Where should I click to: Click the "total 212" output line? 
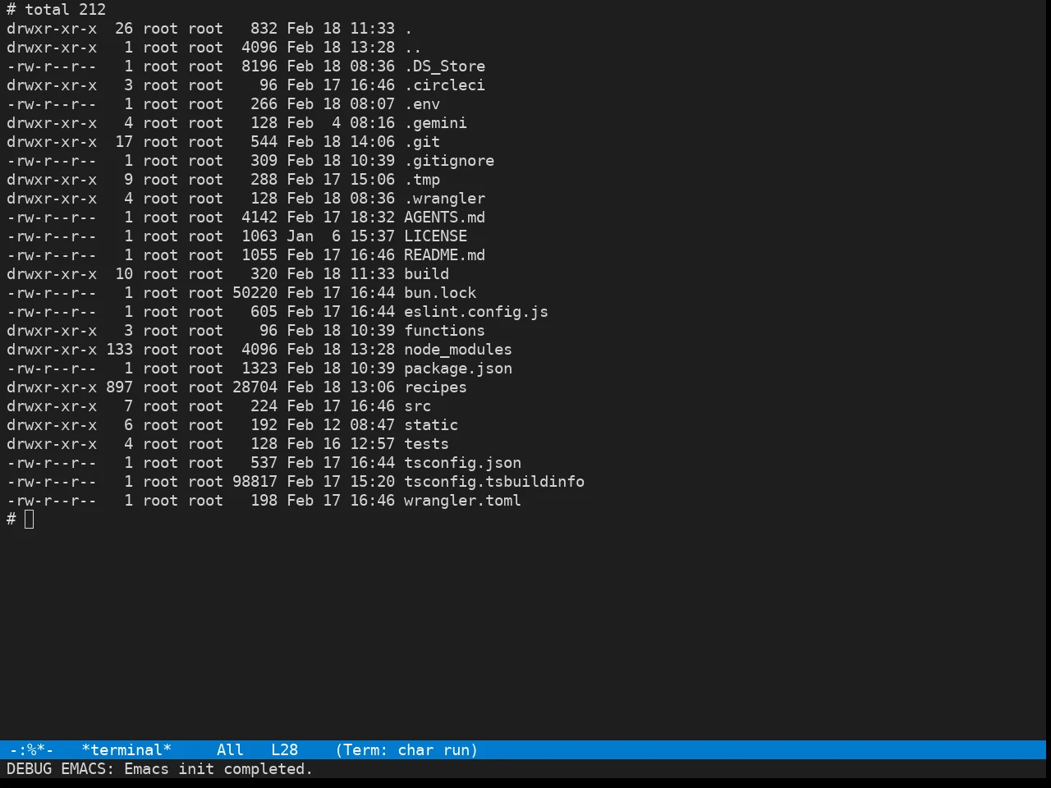tap(66, 10)
